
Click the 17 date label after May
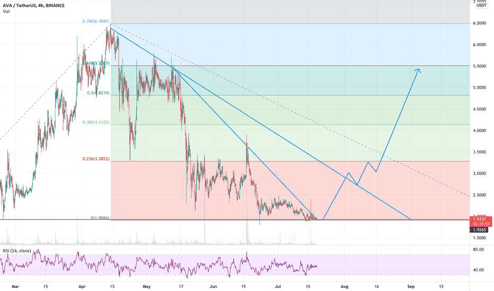[x=181, y=286]
